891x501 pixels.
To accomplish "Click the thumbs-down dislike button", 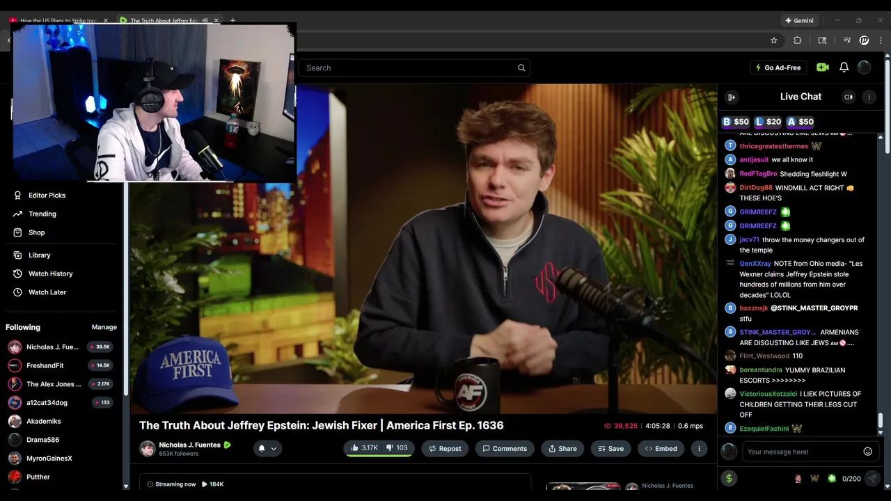I will 397,448.
